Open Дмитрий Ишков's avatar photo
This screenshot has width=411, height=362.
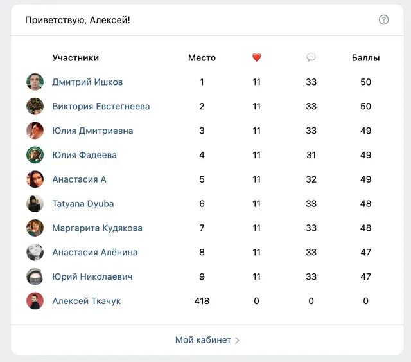[x=35, y=82]
